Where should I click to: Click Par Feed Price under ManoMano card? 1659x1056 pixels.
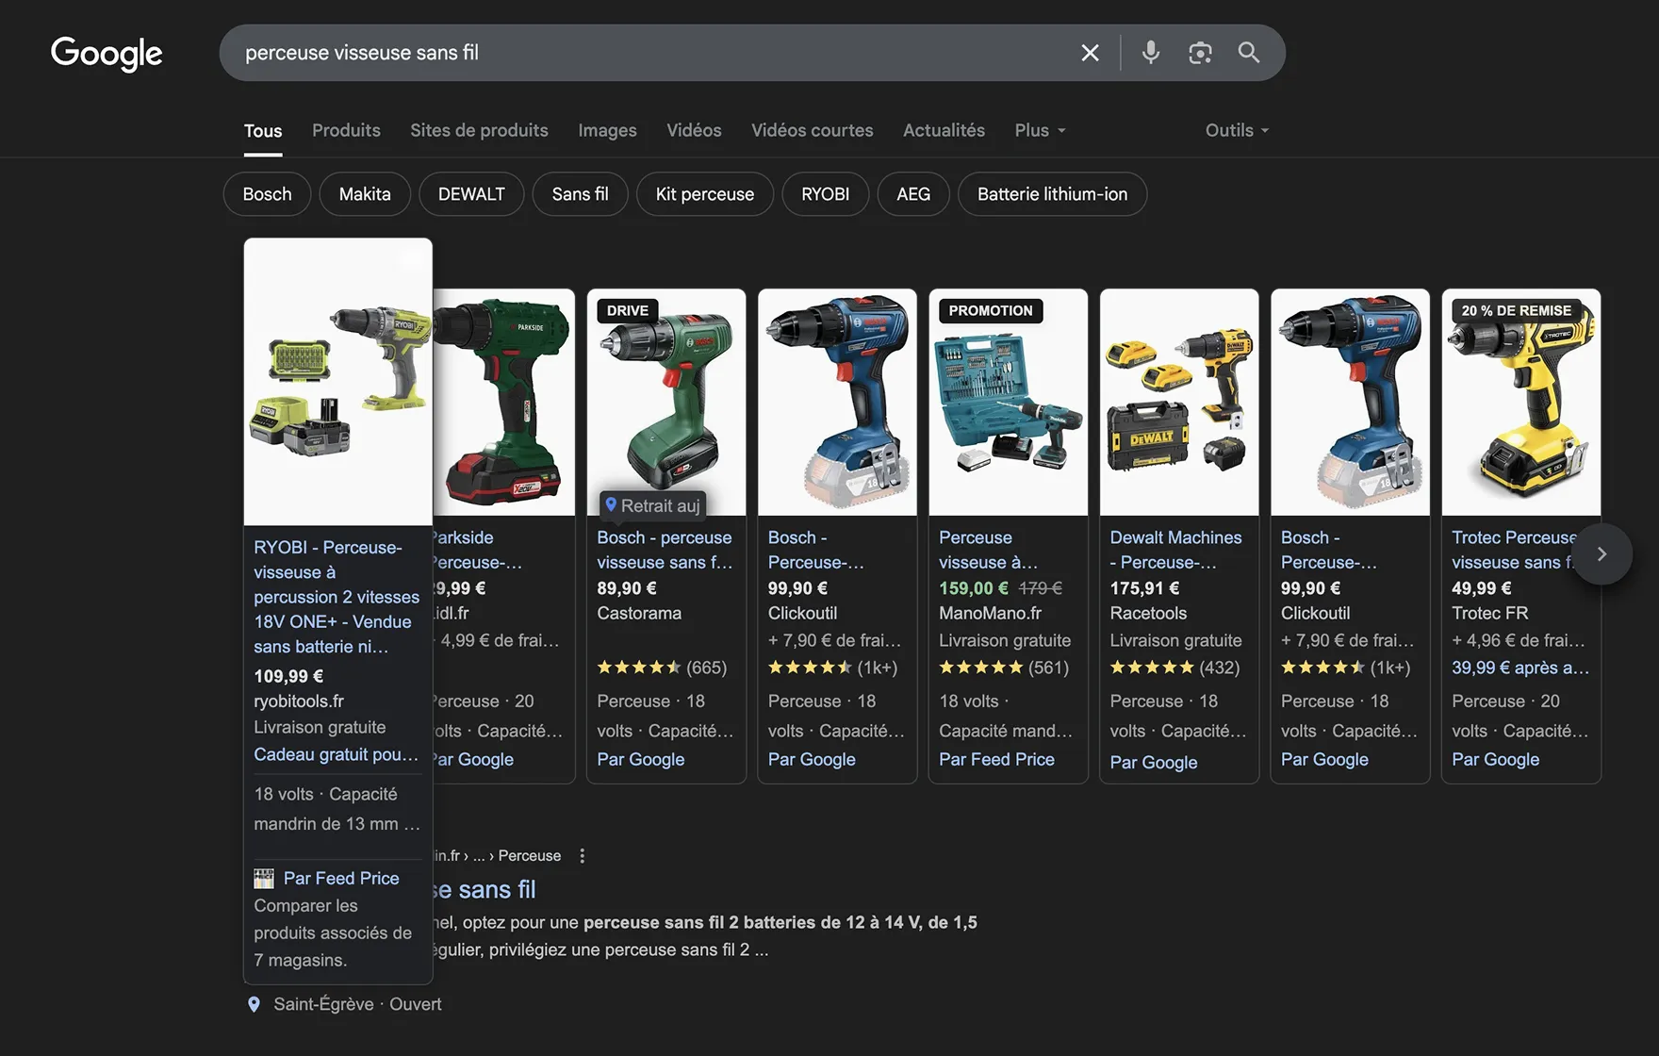pyautogui.click(x=996, y=759)
